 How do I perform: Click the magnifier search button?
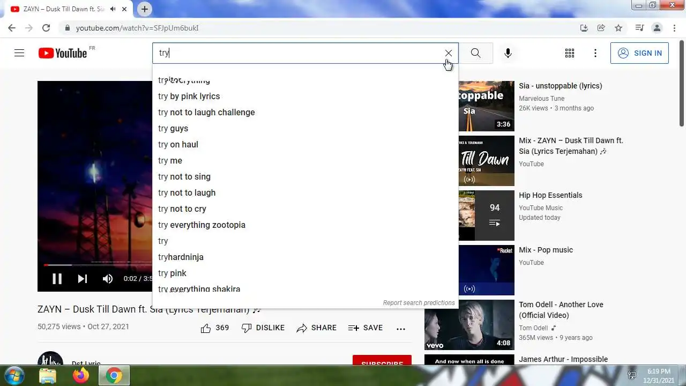[476, 53]
